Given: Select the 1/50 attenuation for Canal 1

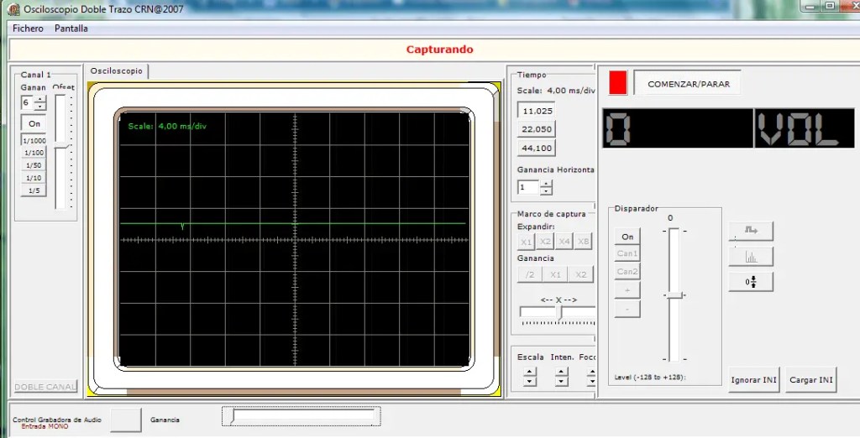Looking at the screenshot, I should (x=34, y=165).
